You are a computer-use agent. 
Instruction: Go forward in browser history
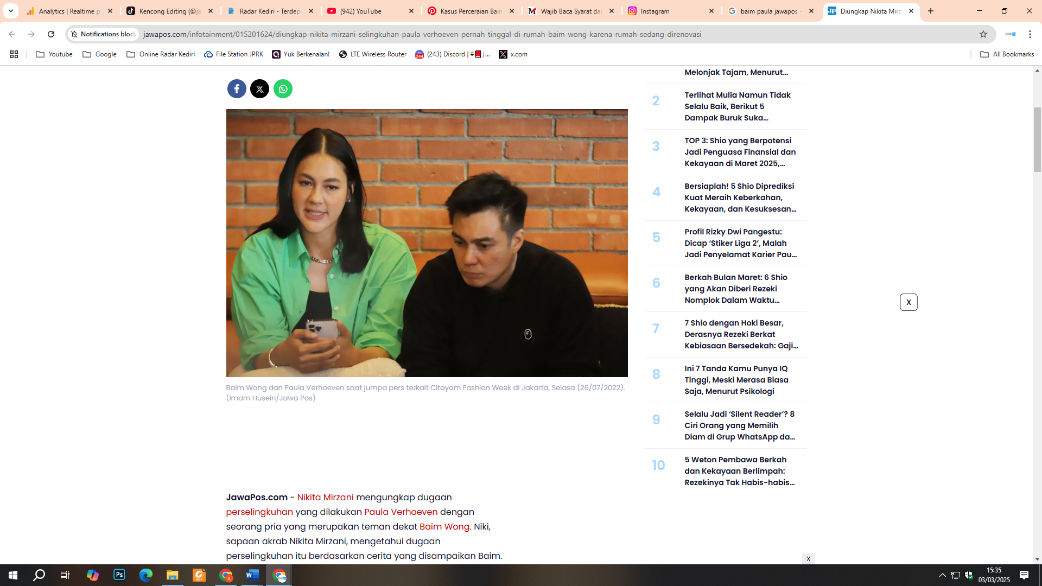point(31,34)
